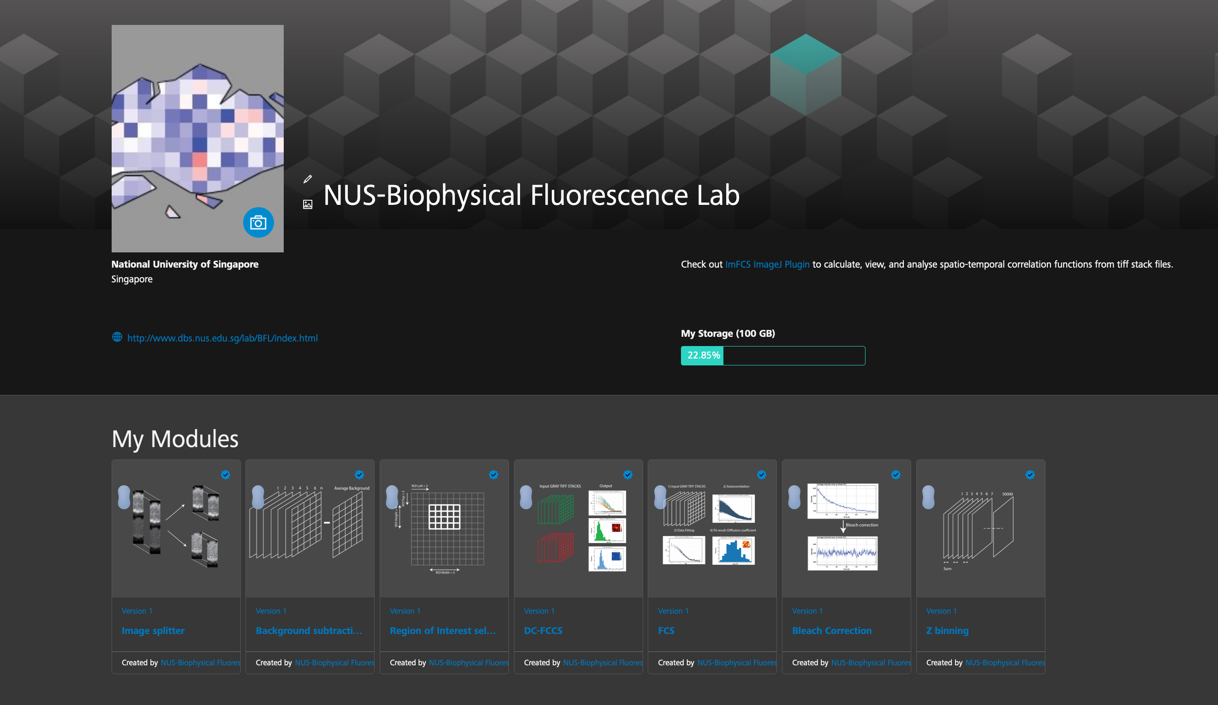Click creator name link under DC-FCCS card
1218x705 pixels.
pyautogui.click(x=602, y=663)
